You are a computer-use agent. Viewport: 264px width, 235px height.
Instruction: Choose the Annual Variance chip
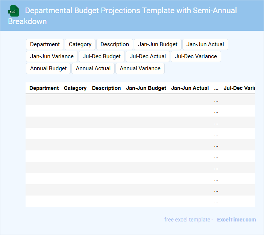click(140, 68)
